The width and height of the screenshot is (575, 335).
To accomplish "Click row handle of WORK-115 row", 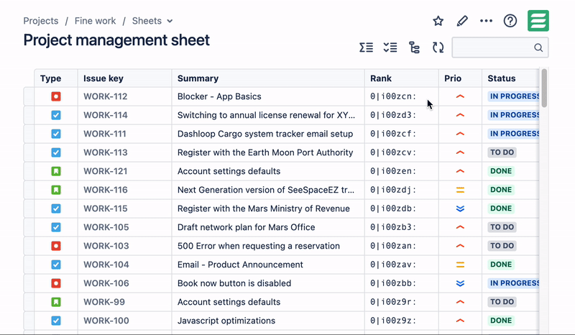I will coord(29,208).
